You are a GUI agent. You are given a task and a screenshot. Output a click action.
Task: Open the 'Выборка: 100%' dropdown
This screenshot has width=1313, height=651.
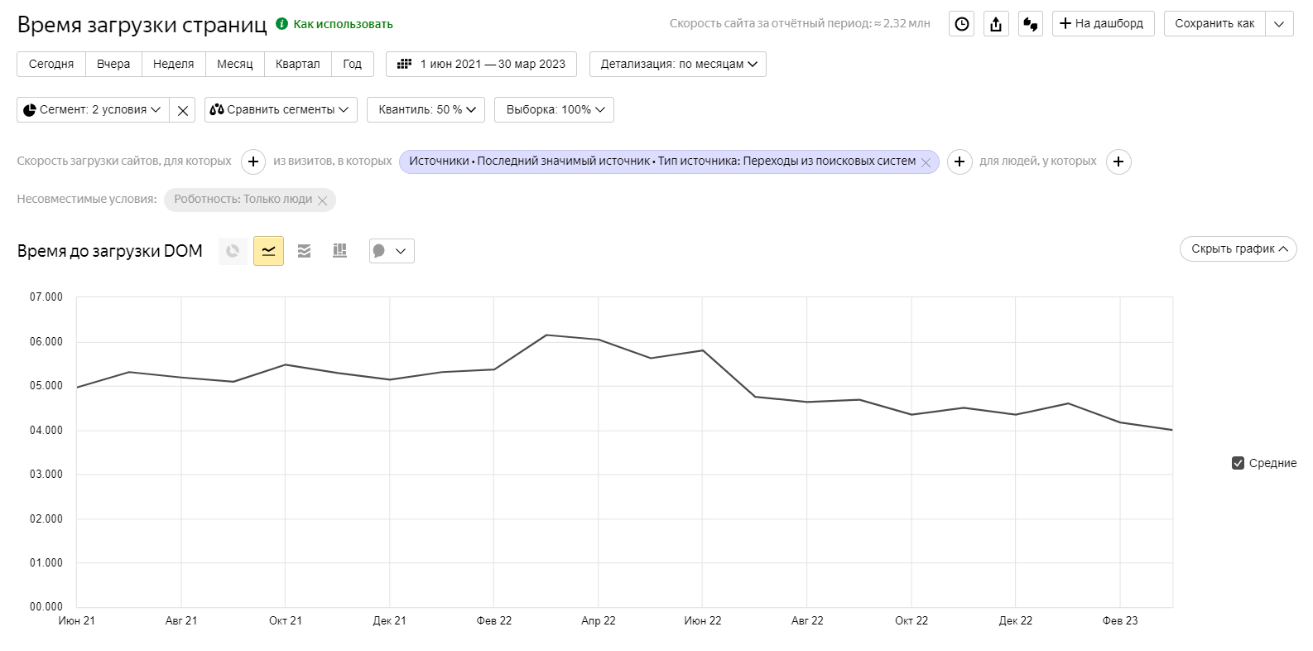[554, 110]
